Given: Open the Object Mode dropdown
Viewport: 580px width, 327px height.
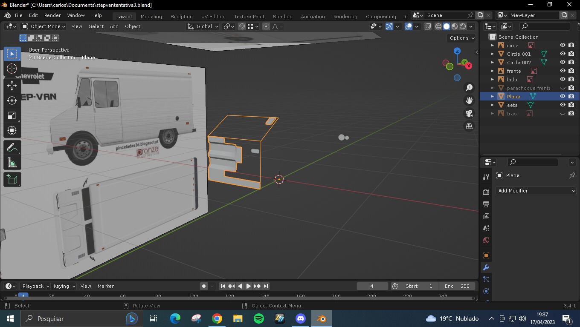Looking at the screenshot, I should [43, 26].
